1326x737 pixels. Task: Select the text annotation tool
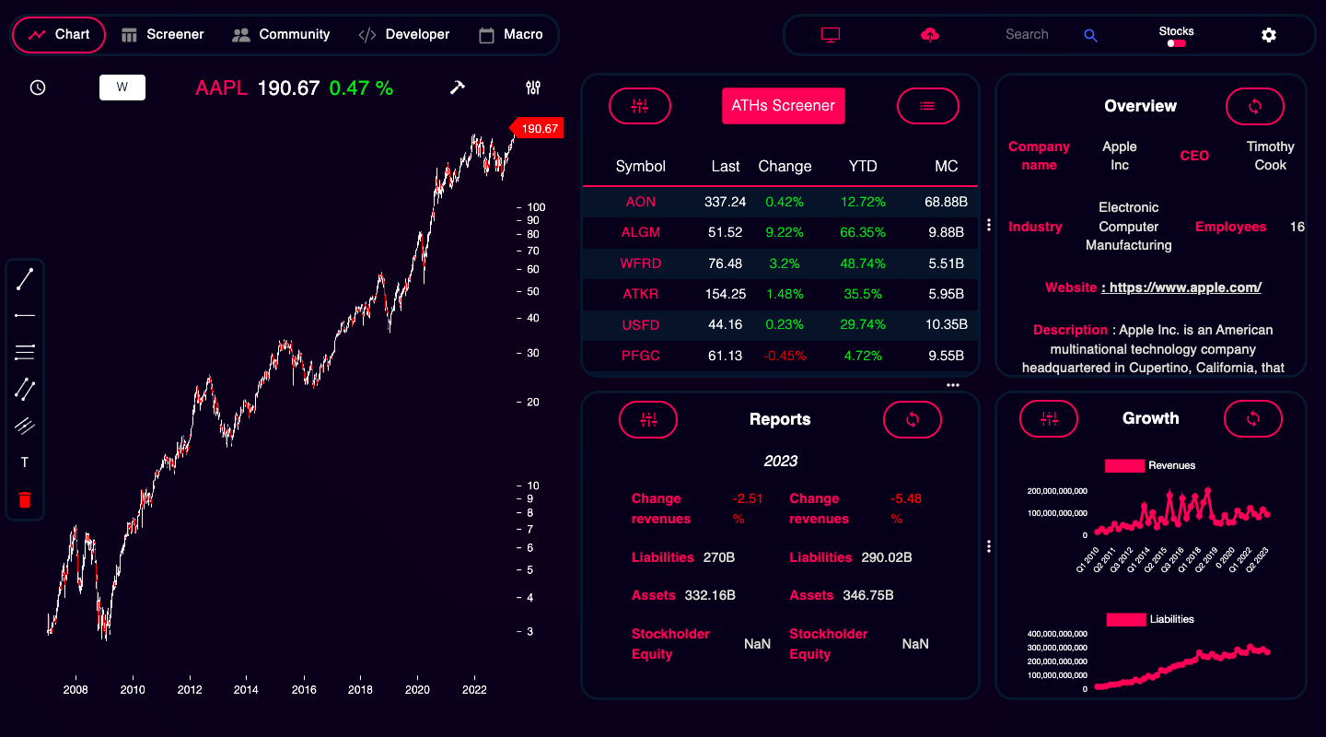25,462
